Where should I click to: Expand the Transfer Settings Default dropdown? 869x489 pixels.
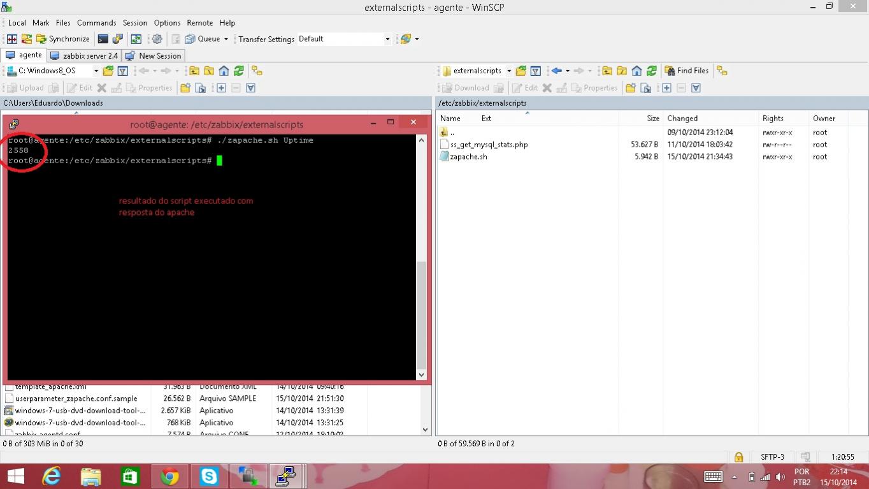(387, 39)
